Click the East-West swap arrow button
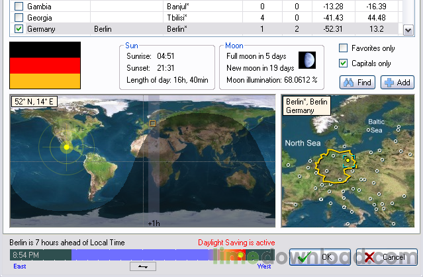Screen dimensions: 423x277 click(x=142, y=266)
